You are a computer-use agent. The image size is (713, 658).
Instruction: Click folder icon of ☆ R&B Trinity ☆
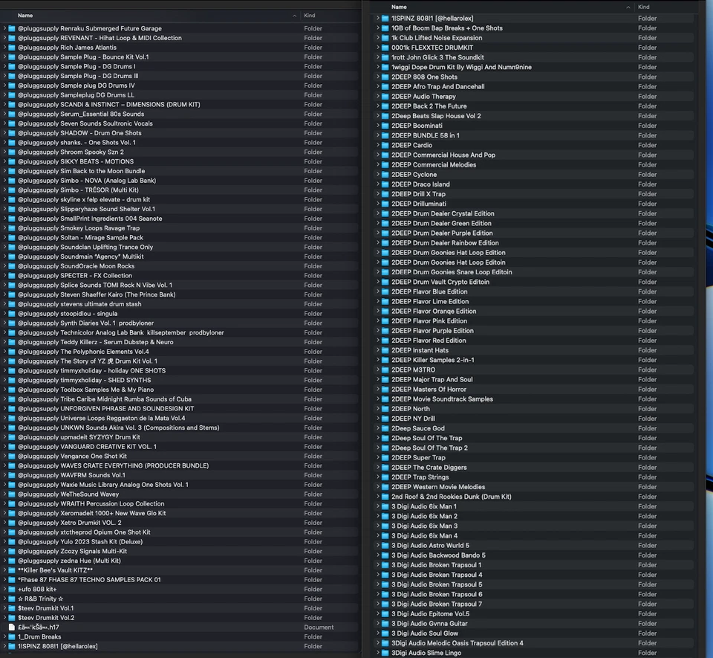tap(12, 599)
